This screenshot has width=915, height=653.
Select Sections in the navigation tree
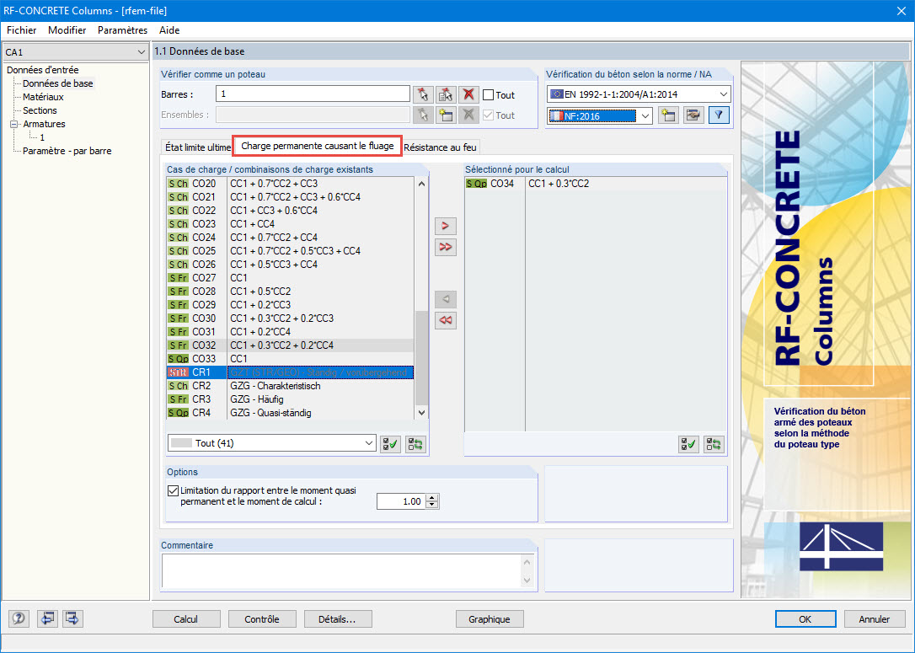[40, 110]
